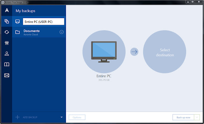The width and height of the screenshot is (204, 124).
Task: Click the Select destination circle
Action: coord(164,52)
